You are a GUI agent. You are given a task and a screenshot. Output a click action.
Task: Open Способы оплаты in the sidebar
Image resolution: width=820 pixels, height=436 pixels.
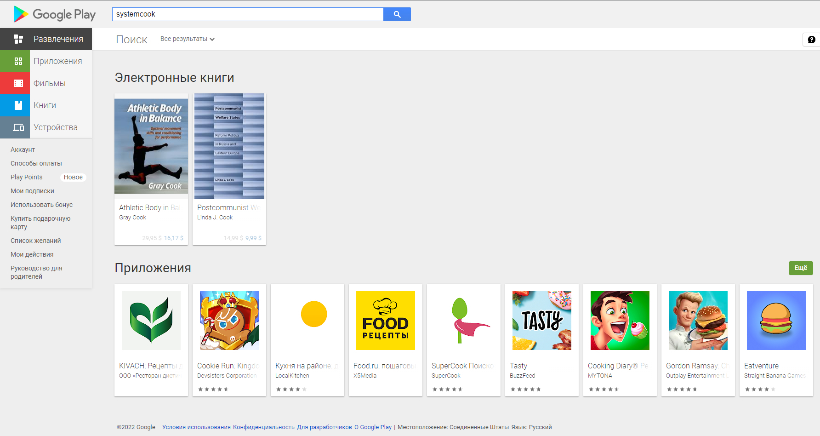pos(36,163)
